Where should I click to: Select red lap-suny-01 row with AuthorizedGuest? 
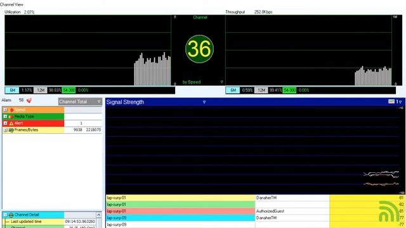pyautogui.click(x=255, y=211)
